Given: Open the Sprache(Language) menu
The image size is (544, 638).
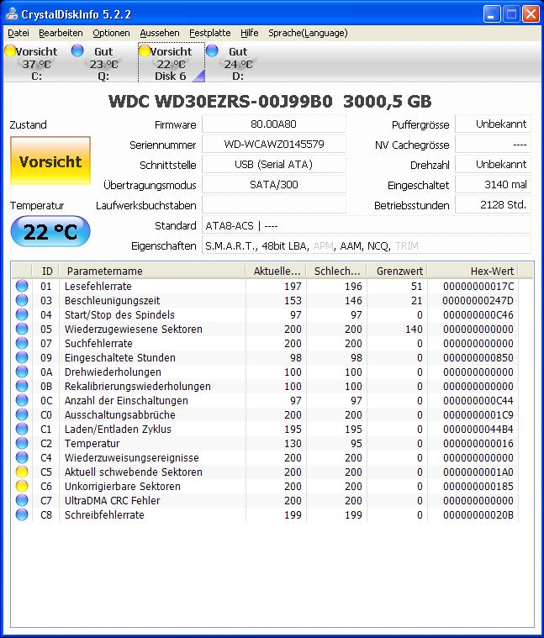Looking at the screenshot, I should pos(308,33).
